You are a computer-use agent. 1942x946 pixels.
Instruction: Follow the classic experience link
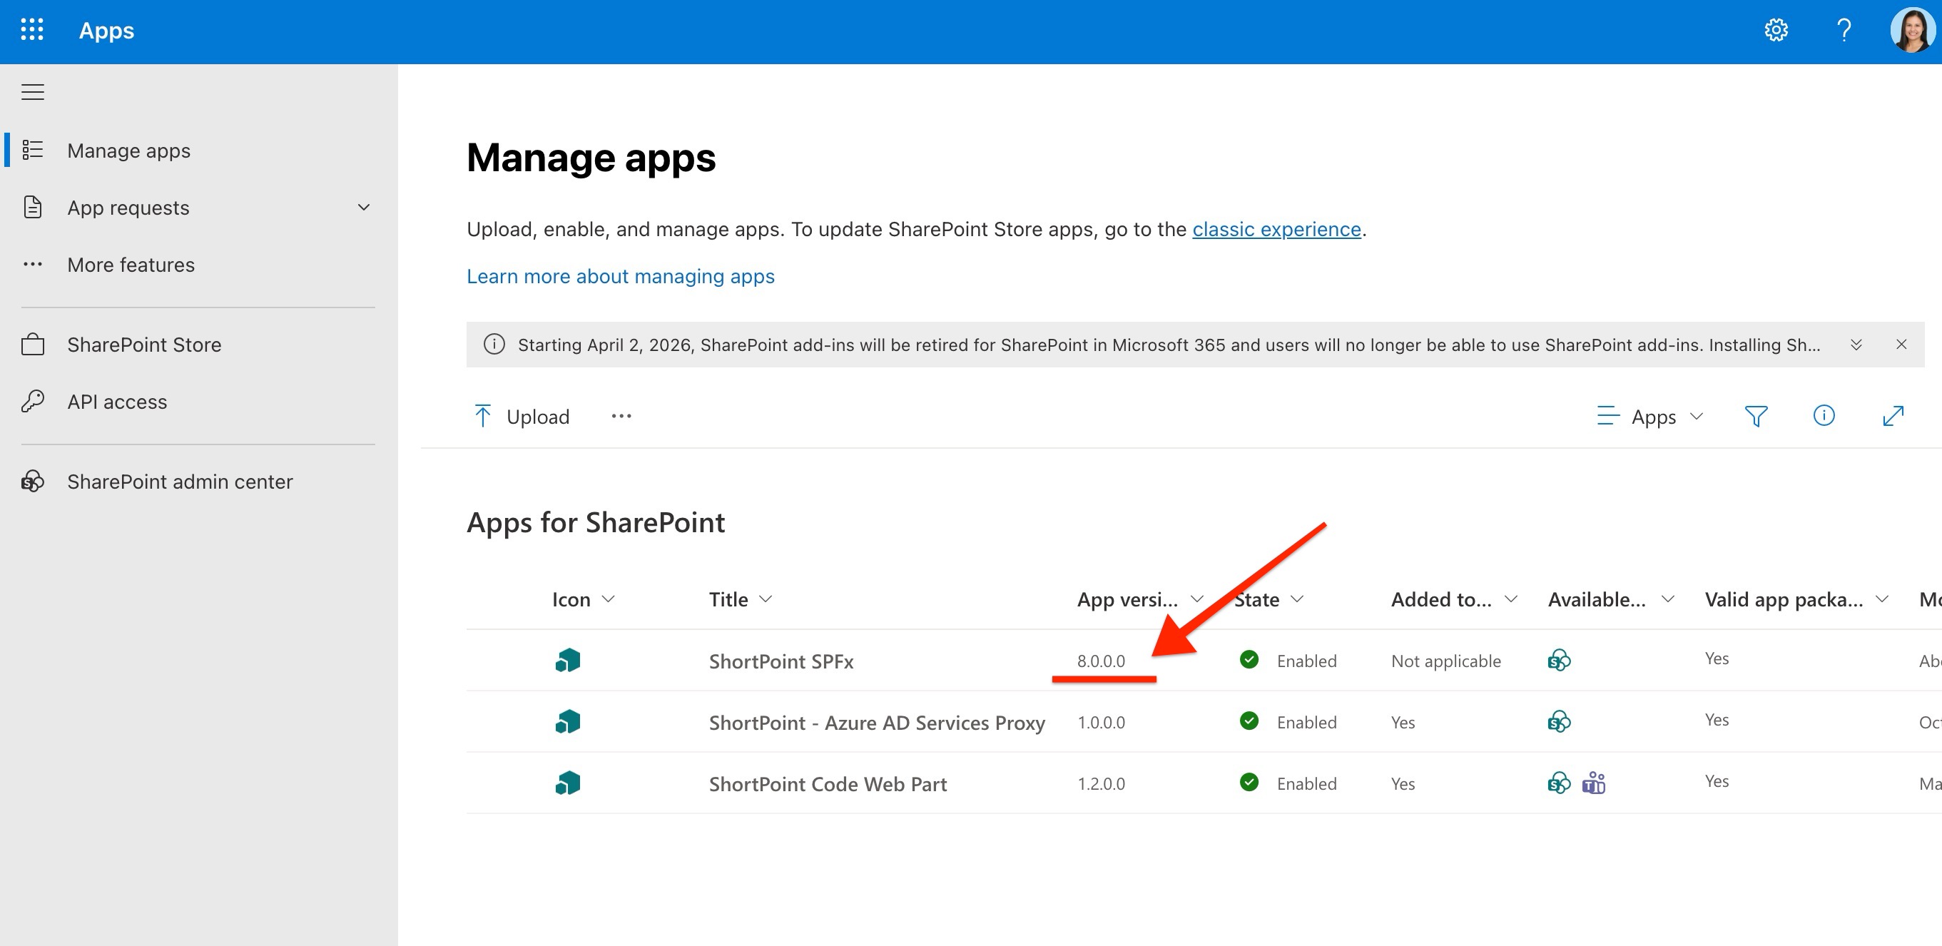pos(1276,229)
